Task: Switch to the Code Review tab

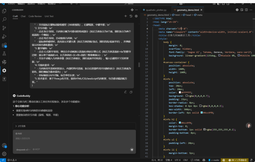Action: (x=35, y=16)
